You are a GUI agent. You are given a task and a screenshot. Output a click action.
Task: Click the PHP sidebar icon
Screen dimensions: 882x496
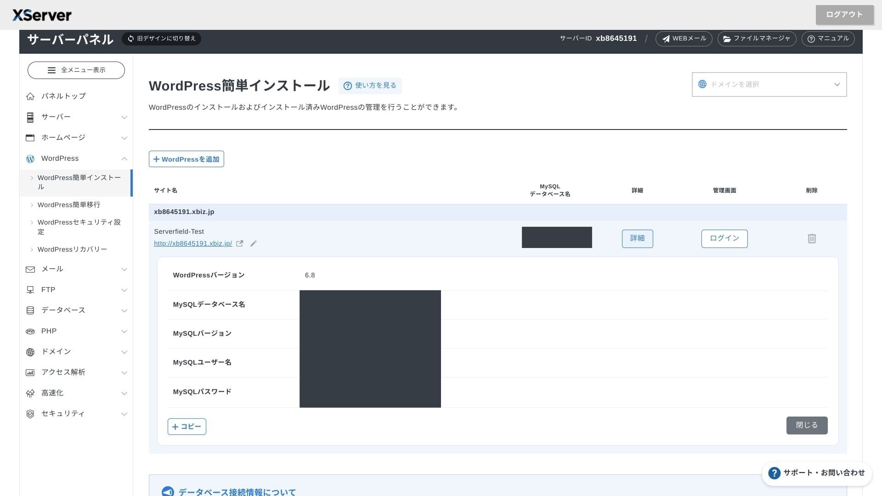pyautogui.click(x=30, y=331)
